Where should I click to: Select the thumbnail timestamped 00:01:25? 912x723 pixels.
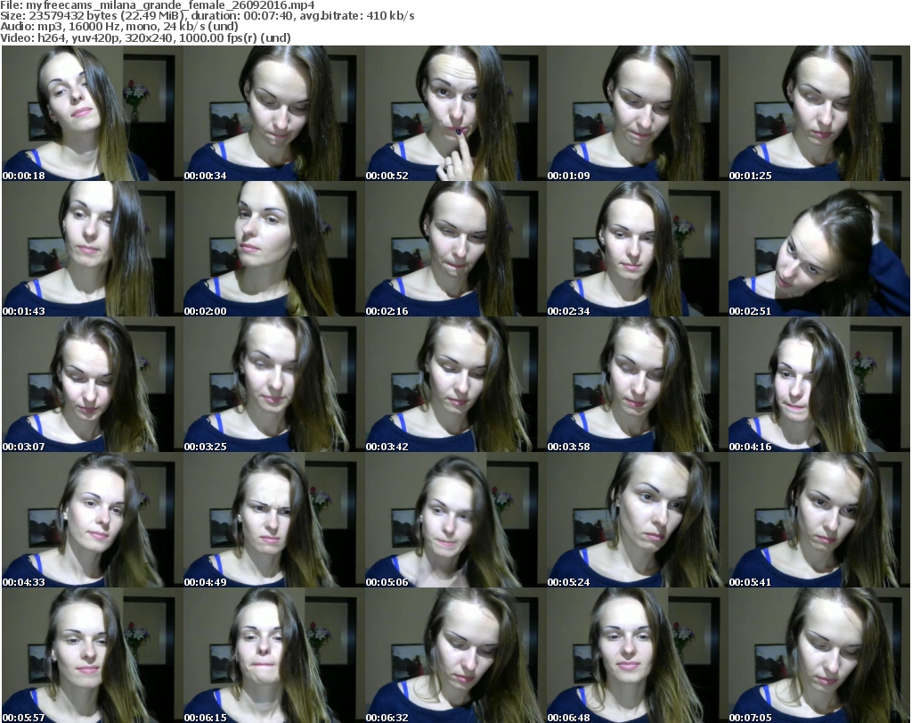click(819, 113)
